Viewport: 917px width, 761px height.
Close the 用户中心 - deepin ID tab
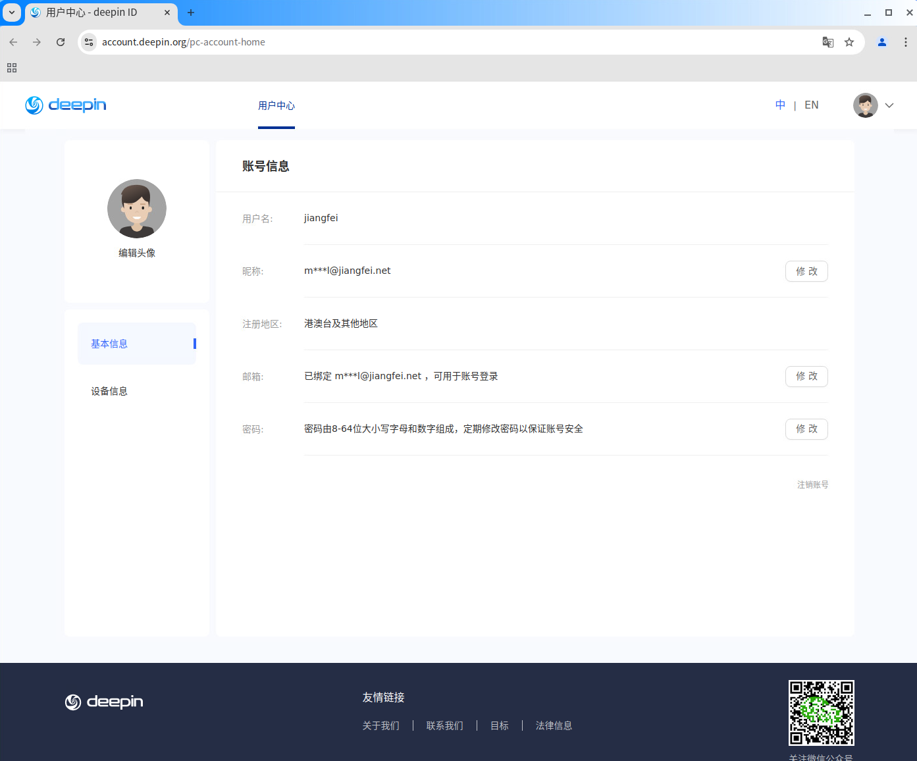coord(167,13)
